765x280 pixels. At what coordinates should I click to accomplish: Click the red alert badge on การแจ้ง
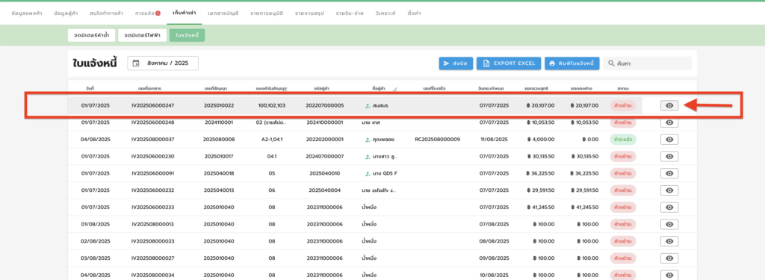(158, 13)
